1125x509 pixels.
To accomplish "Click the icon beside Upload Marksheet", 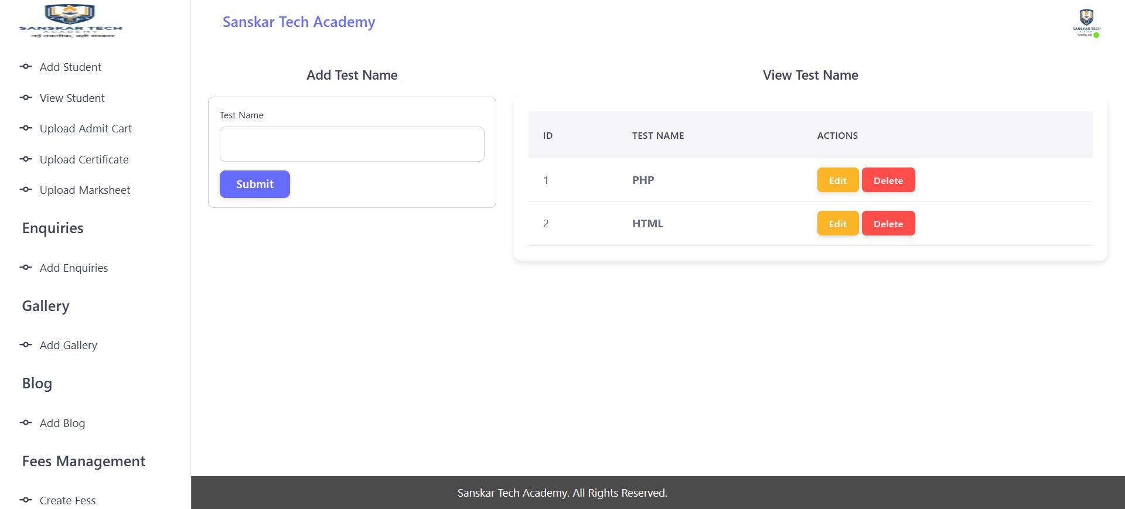I will point(26,190).
